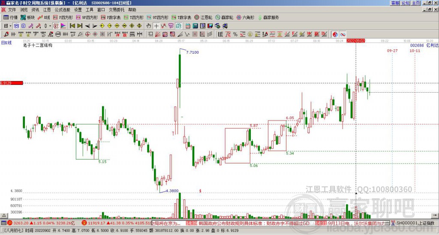439x235 pixels.
Task: Launch the 赢家轮 wheel tool
Action: pos(224,17)
